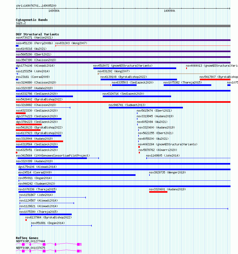Viewport: 238px width, 254px height.
Task: Click nsv6137964 (ByrskaBishop2022) label
Action: (48, 218)
